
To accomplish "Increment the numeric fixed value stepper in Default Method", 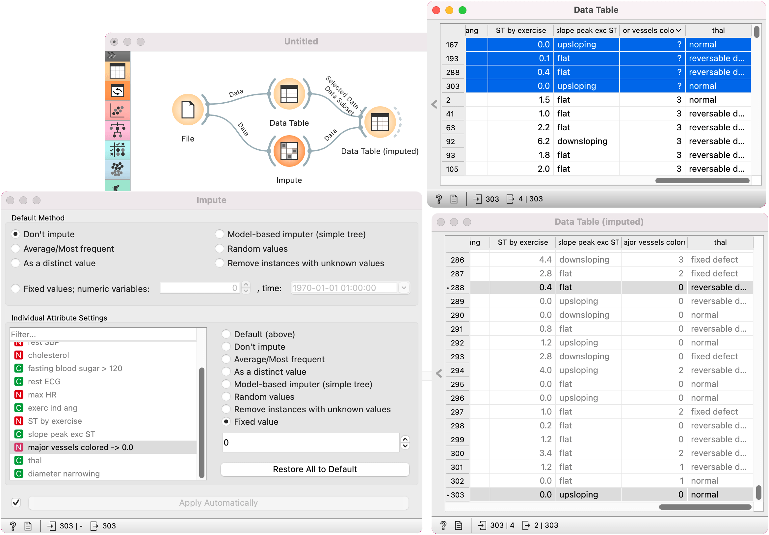I will [246, 285].
